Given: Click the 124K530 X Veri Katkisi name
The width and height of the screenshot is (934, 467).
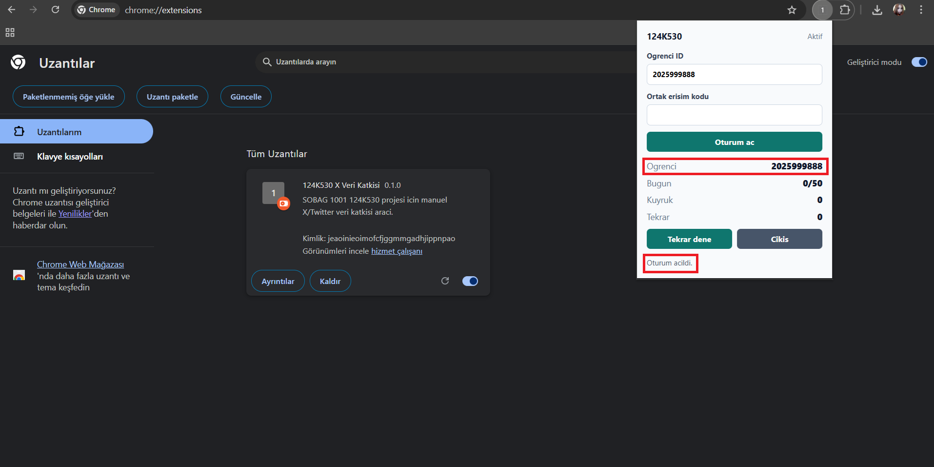Looking at the screenshot, I should pos(341,185).
